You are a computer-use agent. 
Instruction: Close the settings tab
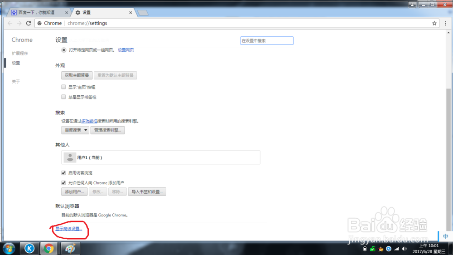tap(130, 13)
